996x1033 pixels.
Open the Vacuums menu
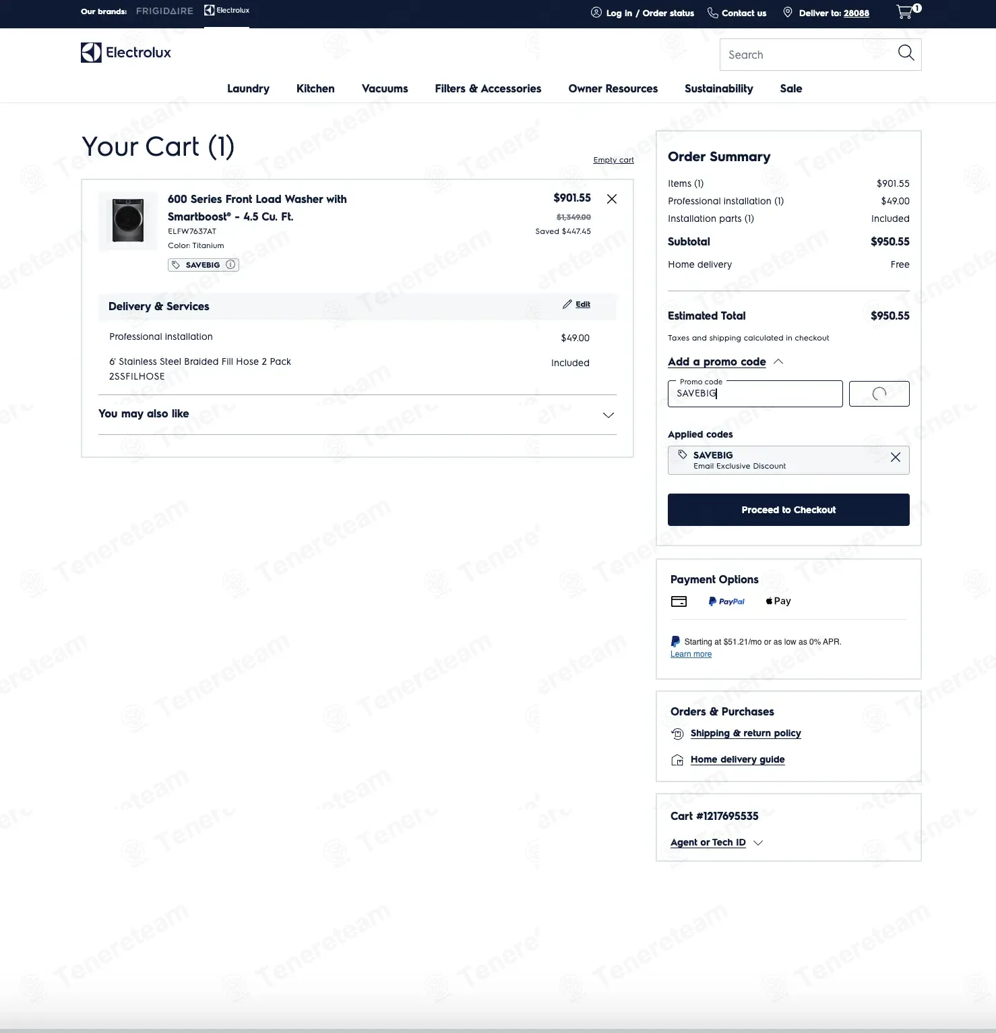click(385, 89)
